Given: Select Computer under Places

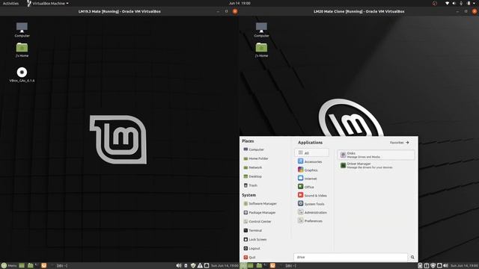Looking at the screenshot, I should [254, 149].
